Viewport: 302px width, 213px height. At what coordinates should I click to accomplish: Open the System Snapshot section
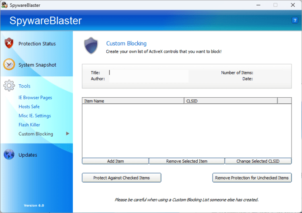(x=37, y=65)
